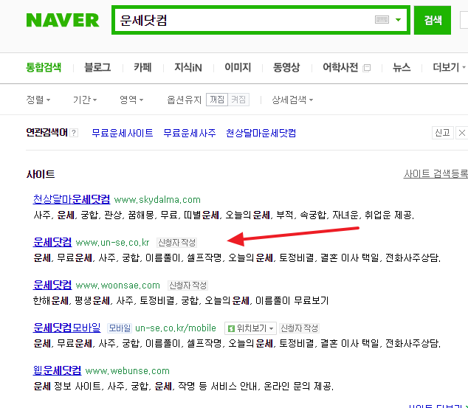Click the question mark help icon by 연관검색어
468x408 pixels.
tap(74, 133)
